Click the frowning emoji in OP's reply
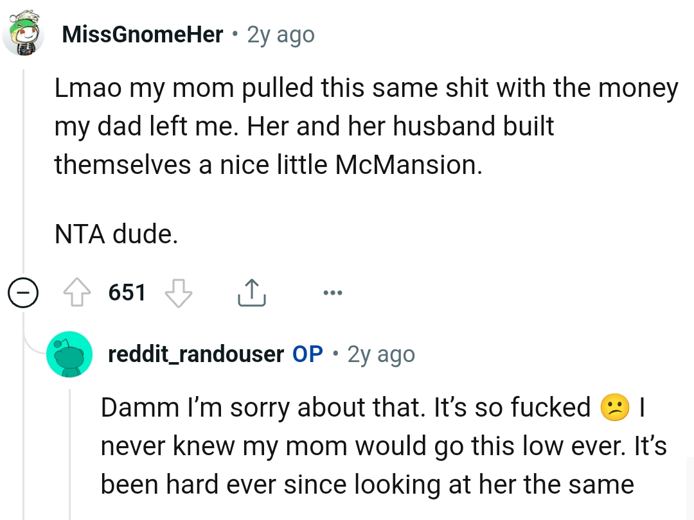 tap(615, 406)
